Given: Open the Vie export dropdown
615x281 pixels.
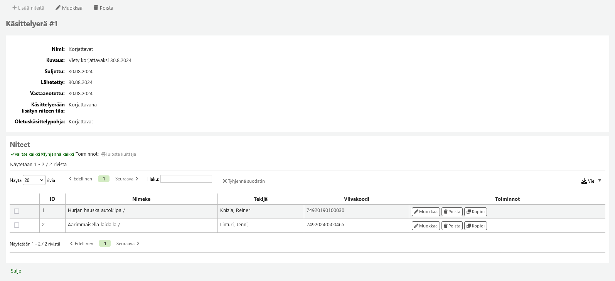Looking at the screenshot, I should pos(591,181).
